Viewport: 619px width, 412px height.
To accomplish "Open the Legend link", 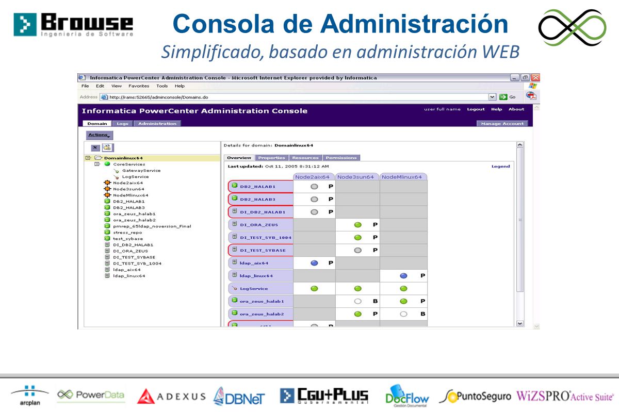I will tap(500, 167).
